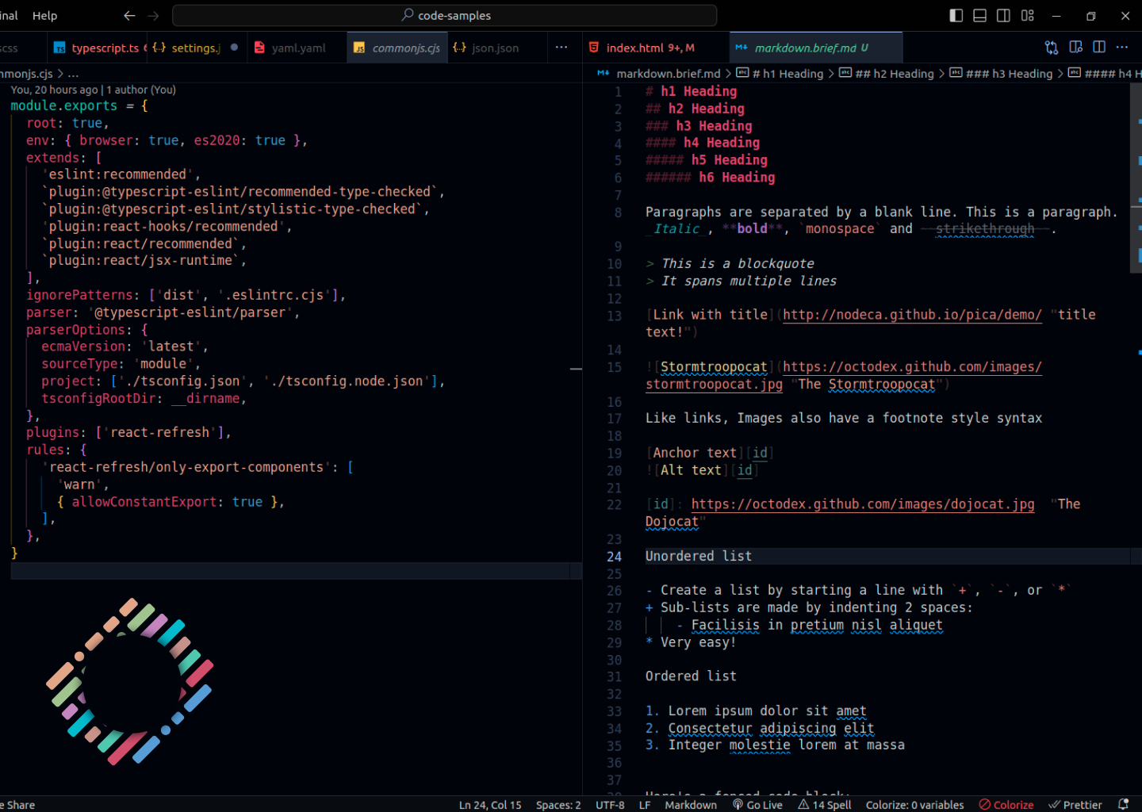Click the unsaved dot on settings.json tab
Viewport: 1142px width, 812px height.
click(234, 48)
